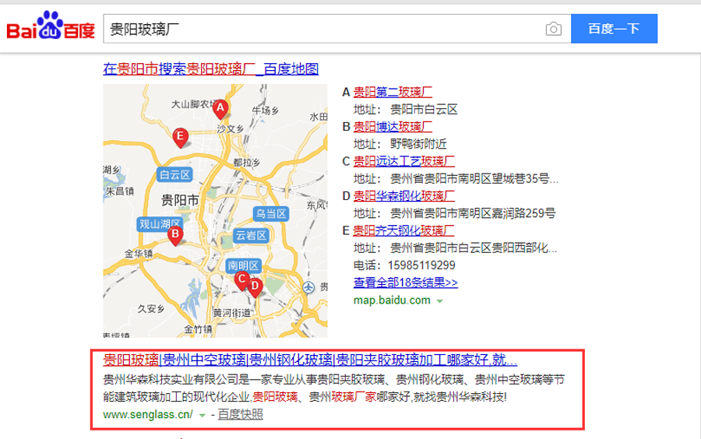Click map marker C

tap(242, 281)
